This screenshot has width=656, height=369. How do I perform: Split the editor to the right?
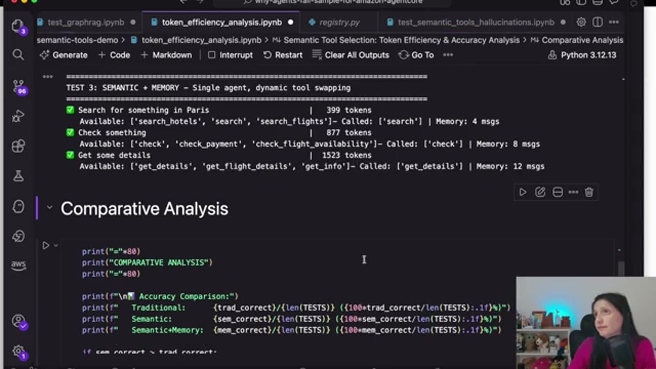click(x=598, y=22)
